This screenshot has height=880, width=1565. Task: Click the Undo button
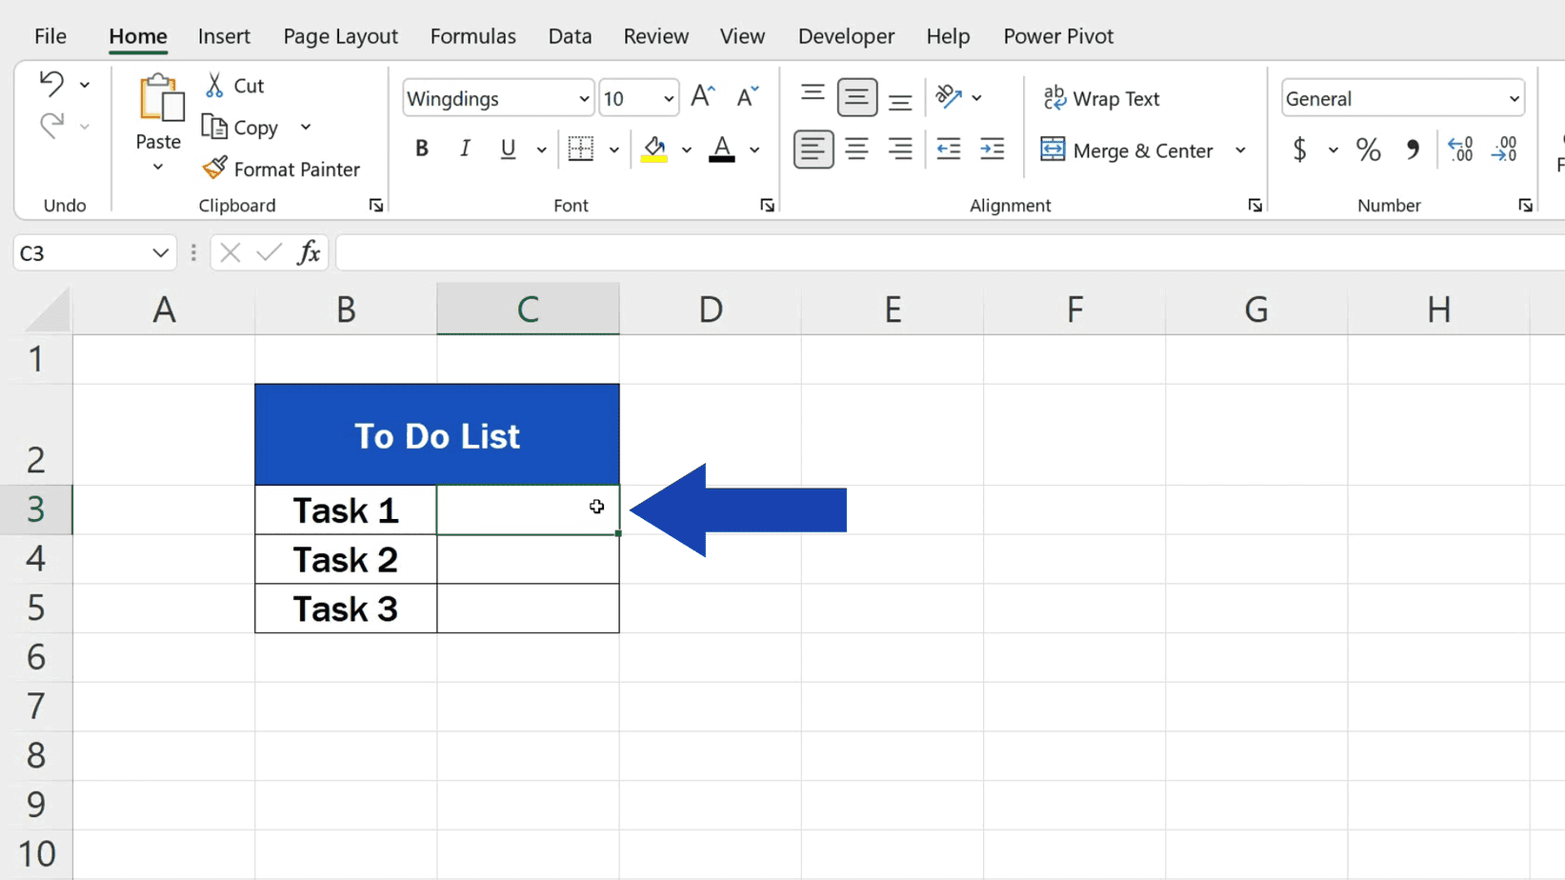(x=52, y=84)
